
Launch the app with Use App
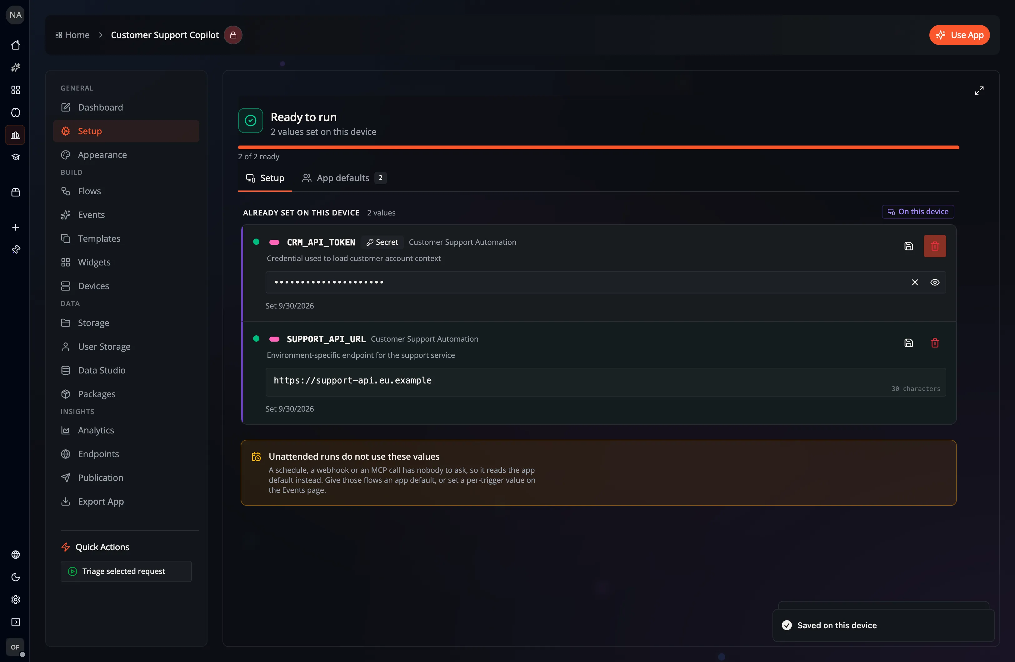pyautogui.click(x=959, y=35)
